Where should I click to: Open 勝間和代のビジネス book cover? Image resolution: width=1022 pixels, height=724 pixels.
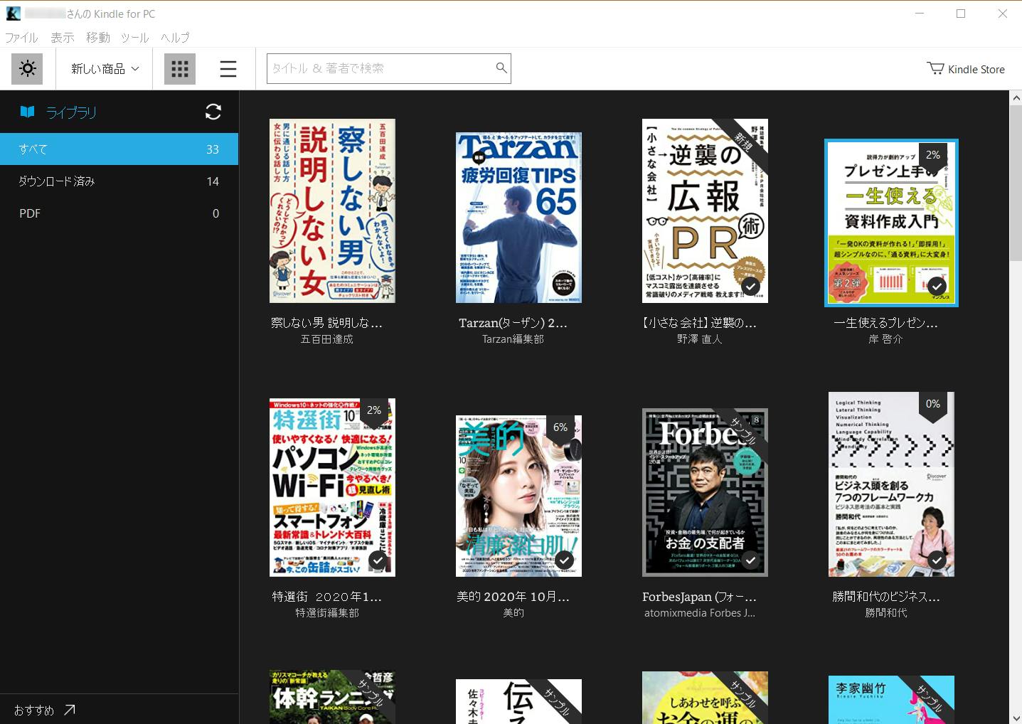(x=891, y=484)
